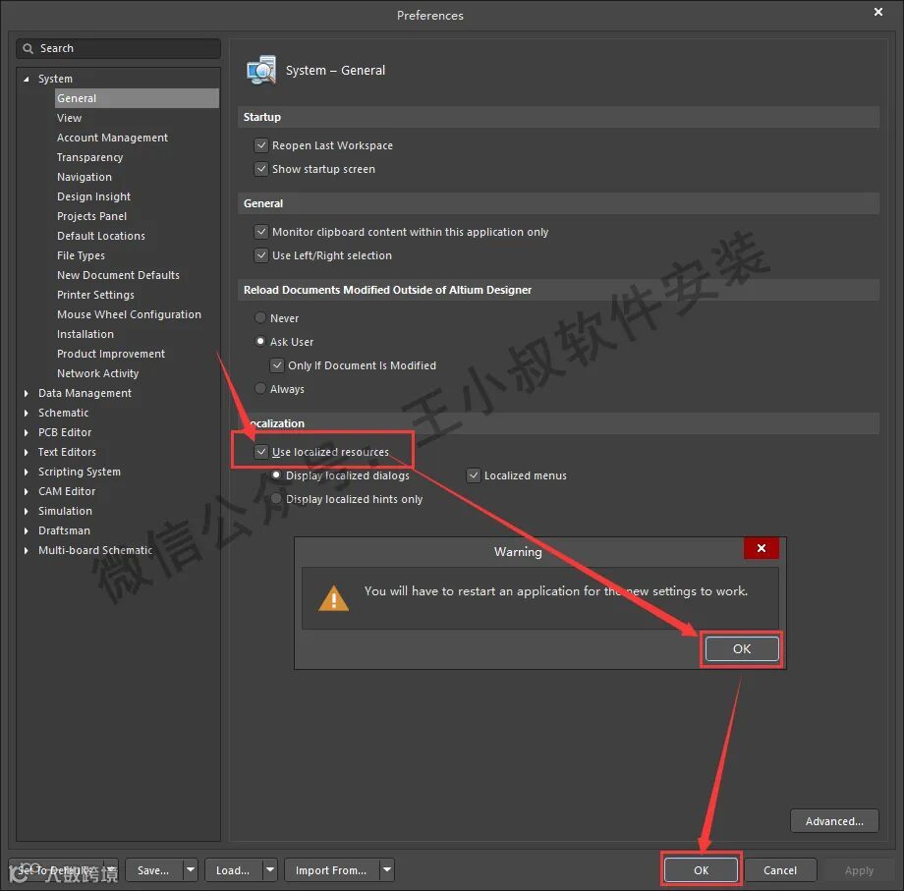Close the Warning dialog with red X
The height and width of the screenshot is (891, 904).
point(761,548)
